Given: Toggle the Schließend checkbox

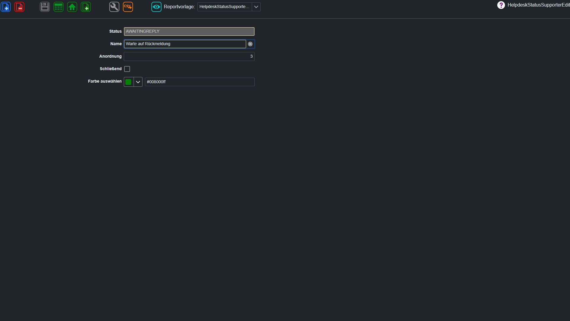Looking at the screenshot, I should point(127,69).
